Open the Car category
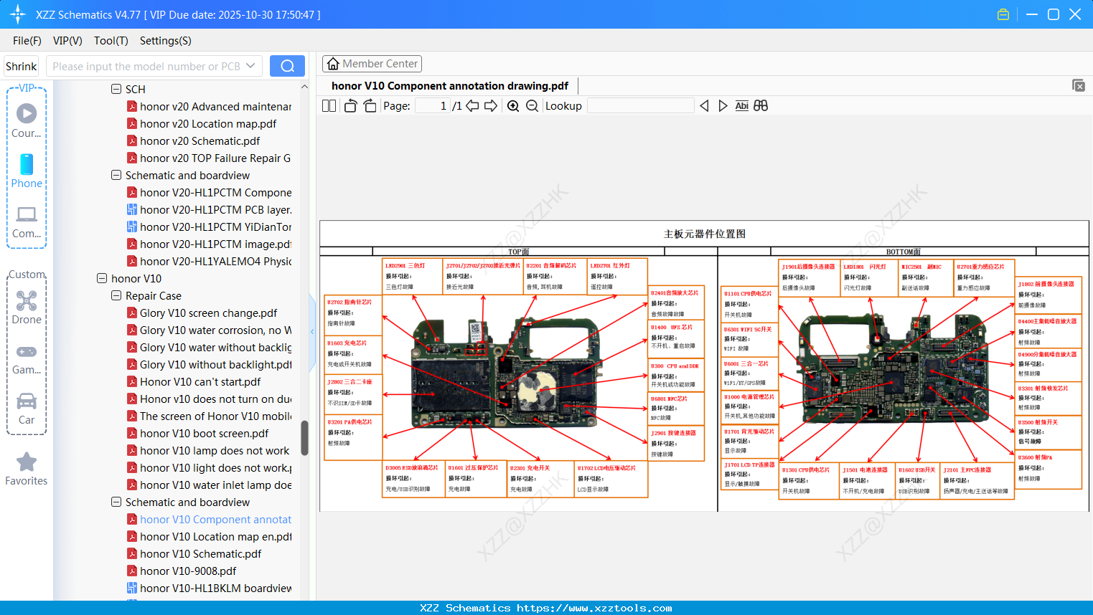This screenshot has height=615, width=1093. (27, 409)
